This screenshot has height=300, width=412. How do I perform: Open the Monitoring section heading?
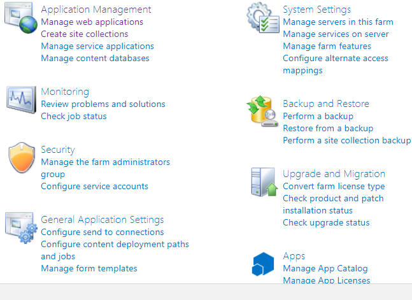[65, 92]
